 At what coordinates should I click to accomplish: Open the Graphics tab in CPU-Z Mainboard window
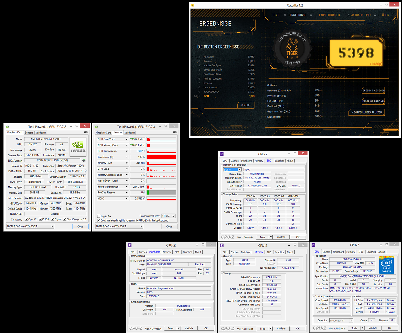[188, 252]
